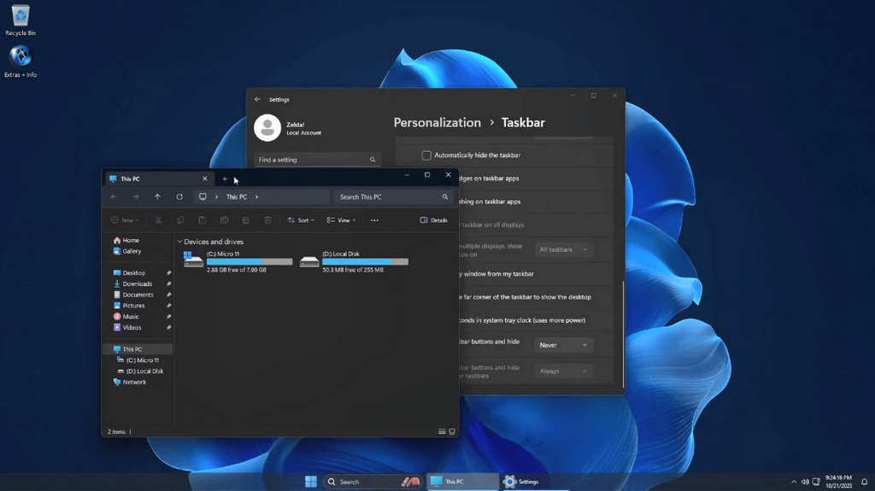Go forward in File Explorer
This screenshot has height=491, width=875.
(136, 197)
